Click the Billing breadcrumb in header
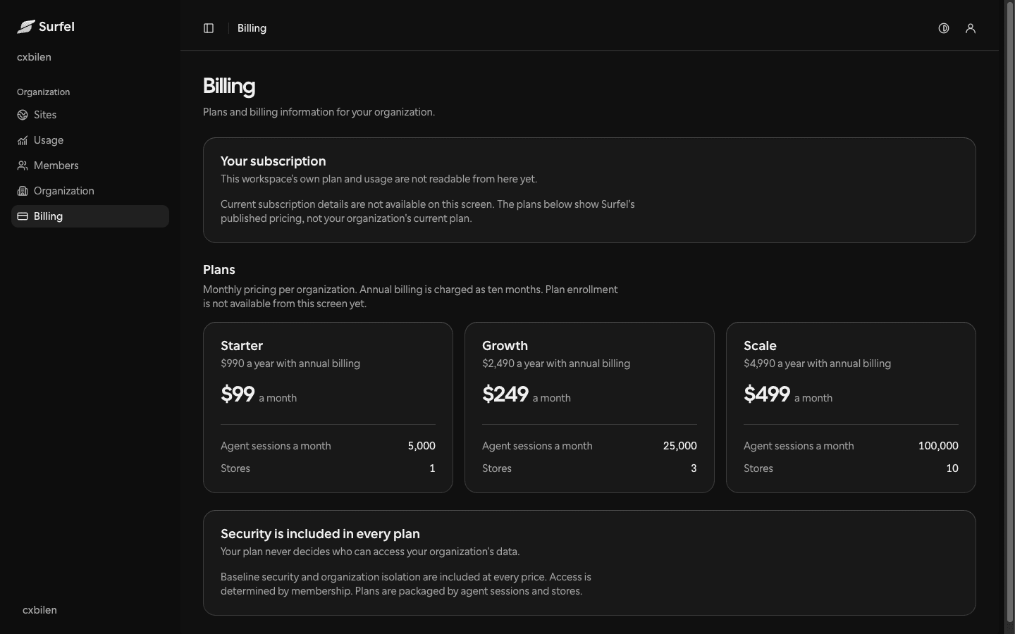The height and width of the screenshot is (634, 1015). click(252, 28)
